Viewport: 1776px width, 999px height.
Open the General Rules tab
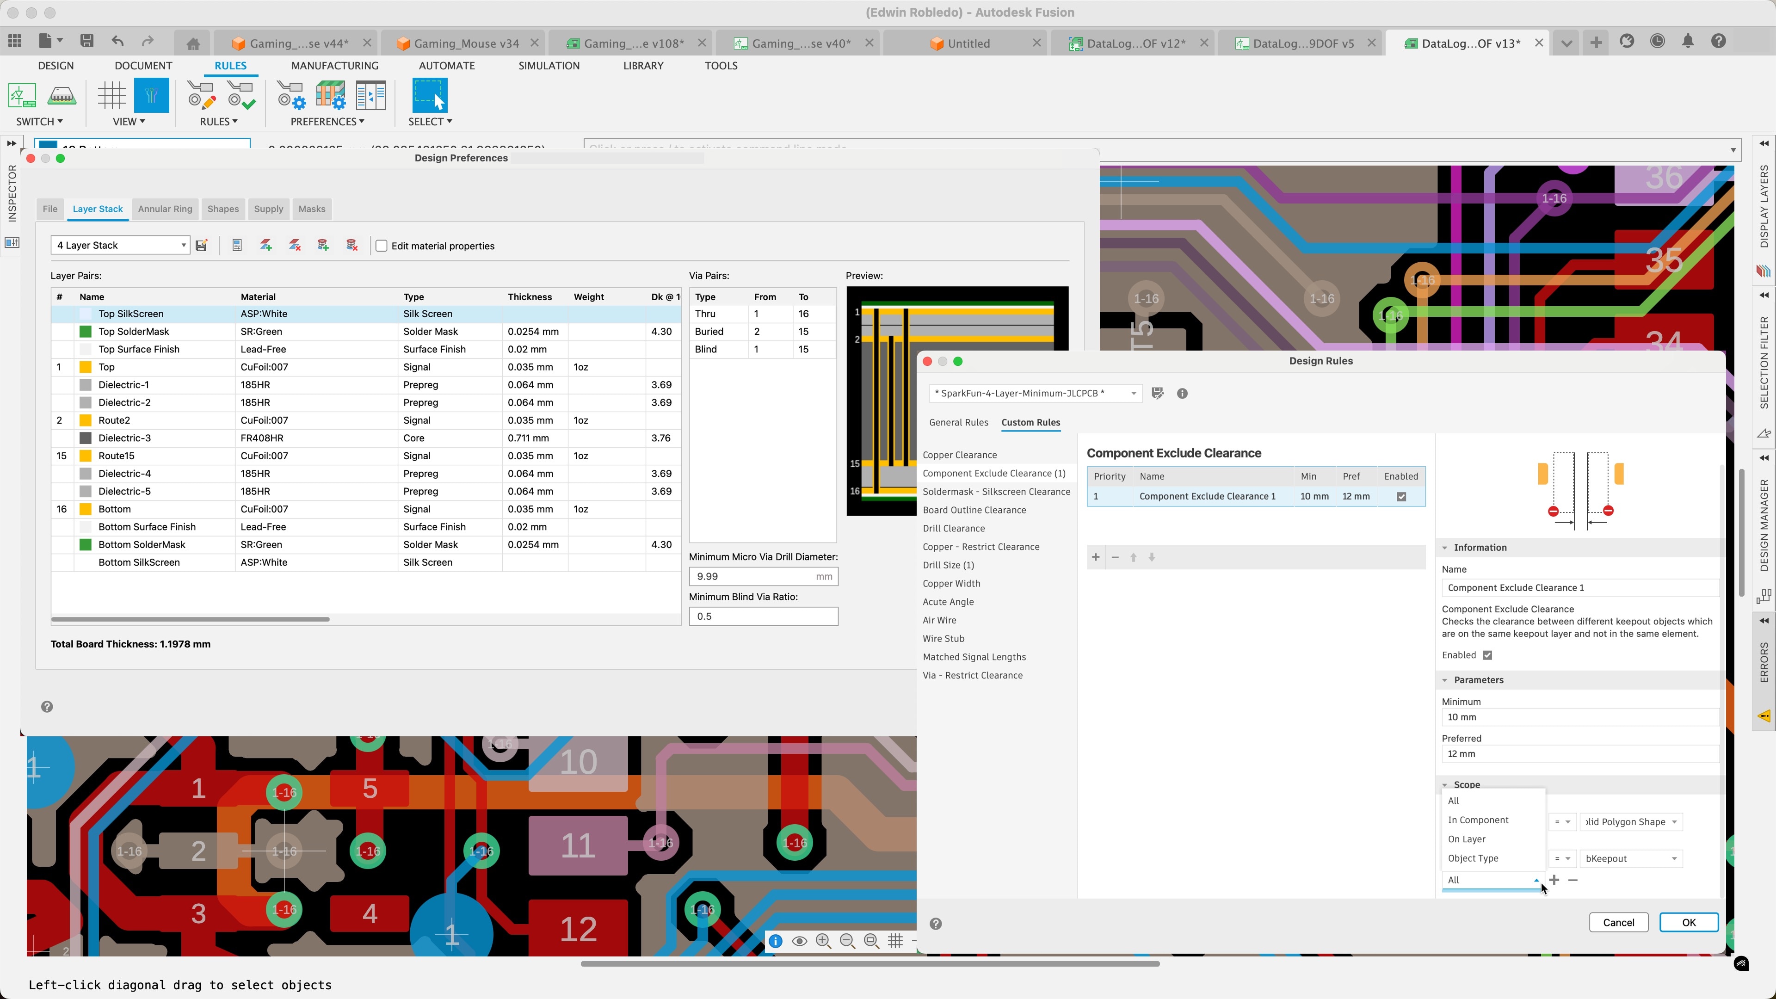click(x=959, y=423)
